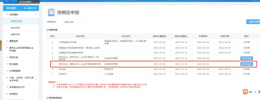Click the 主附税费合并申报 row item
This screenshot has width=260, height=100.
[x=68, y=42]
